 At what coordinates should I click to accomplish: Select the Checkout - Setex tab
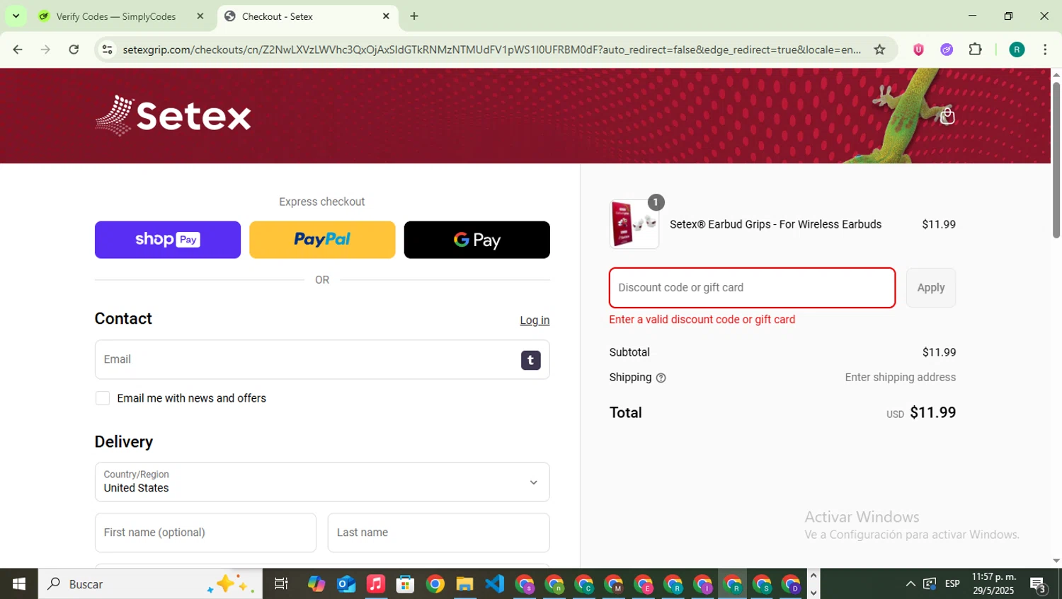(307, 16)
